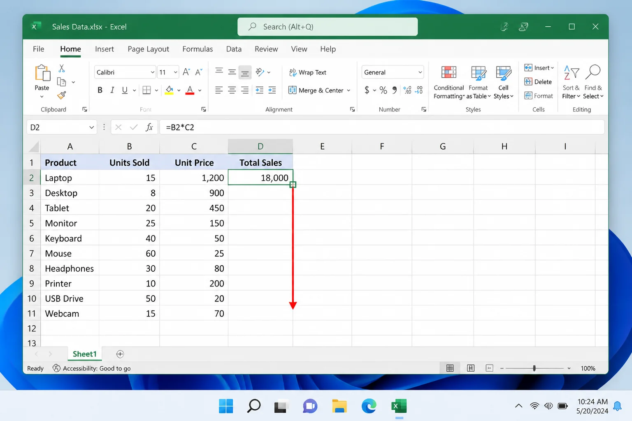Switch to the Page Layout tab
The image size is (632, 421).
pos(148,49)
